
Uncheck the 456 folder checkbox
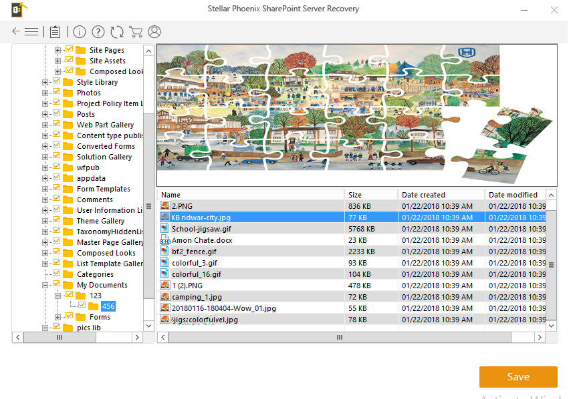(x=82, y=305)
